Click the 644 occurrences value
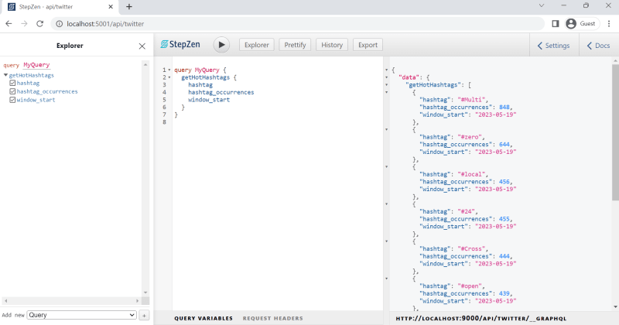The width and height of the screenshot is (619, 325). 504,145
